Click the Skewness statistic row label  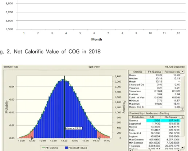[x=135, y=91]
